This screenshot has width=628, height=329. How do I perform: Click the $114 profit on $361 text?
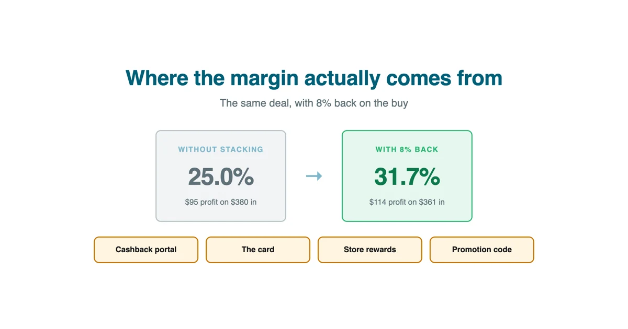(407, 202)
